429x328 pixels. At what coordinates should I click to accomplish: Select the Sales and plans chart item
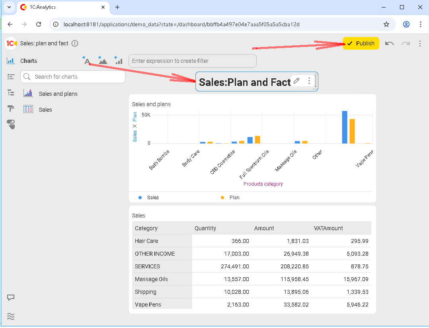(x=58, y=94)
